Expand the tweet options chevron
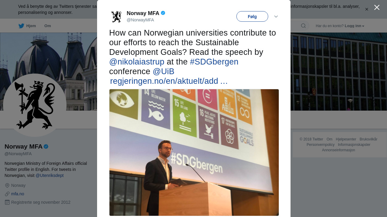The height and width of the screenshot is (217, 387). [276, 17]
